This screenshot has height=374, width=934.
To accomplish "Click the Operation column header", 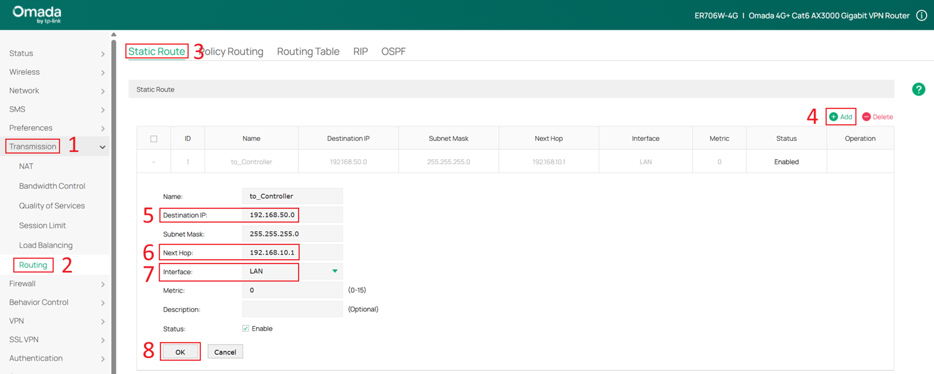I will click(860, 138).
